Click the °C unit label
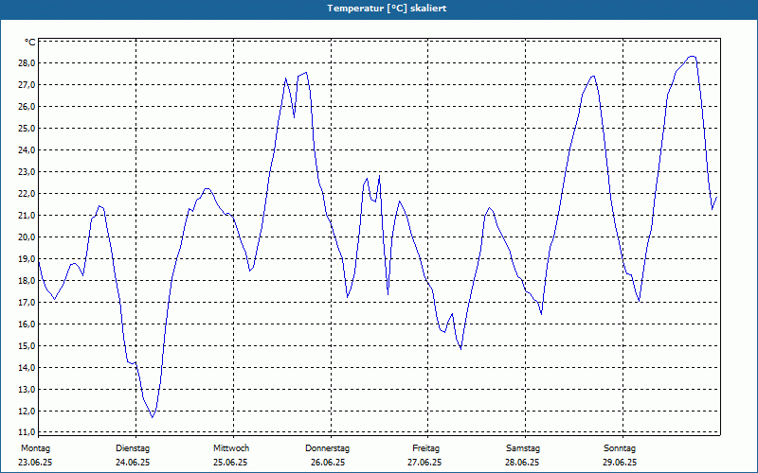This screenshot has width=758, height=473. (30, 43)
